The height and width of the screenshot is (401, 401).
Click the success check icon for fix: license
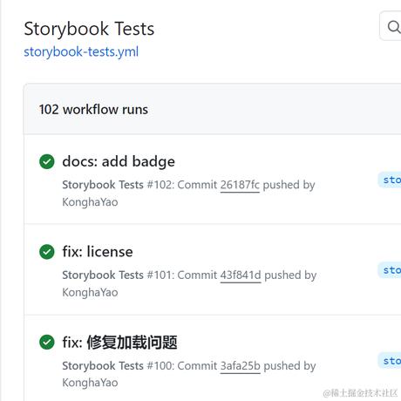click(47, 252)
